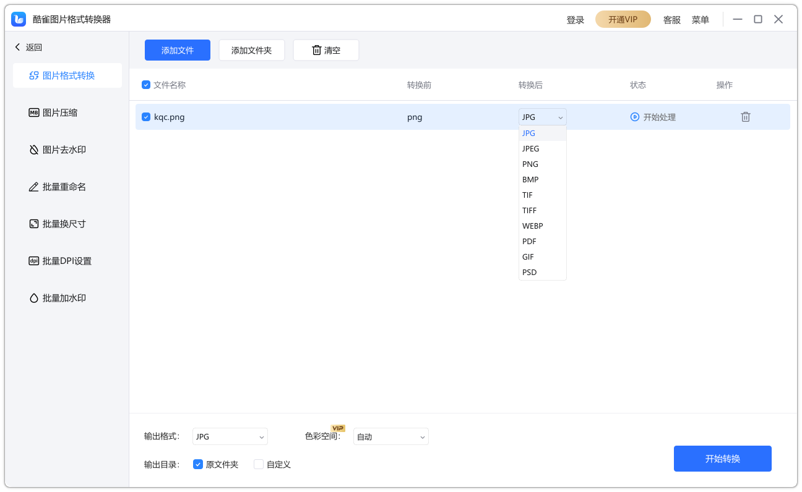Image resolution: width=802 pixels, height=492 pixels.
Task: Switch to the 图片格式转换 tab
Action: click(x=66, y=75)
